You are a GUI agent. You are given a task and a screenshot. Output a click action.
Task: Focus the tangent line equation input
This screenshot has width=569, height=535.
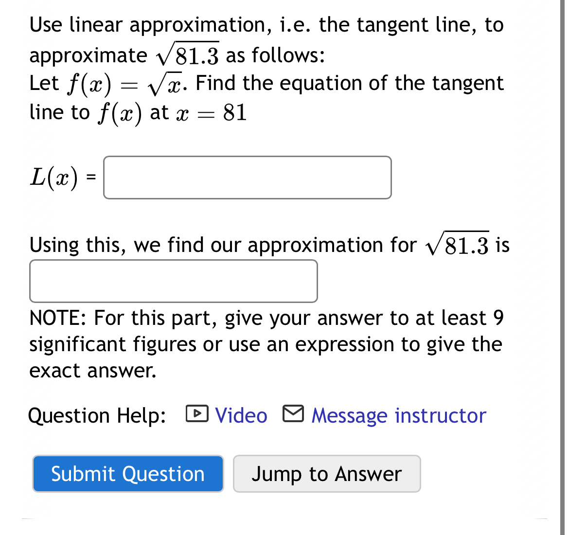coord(247,178)
